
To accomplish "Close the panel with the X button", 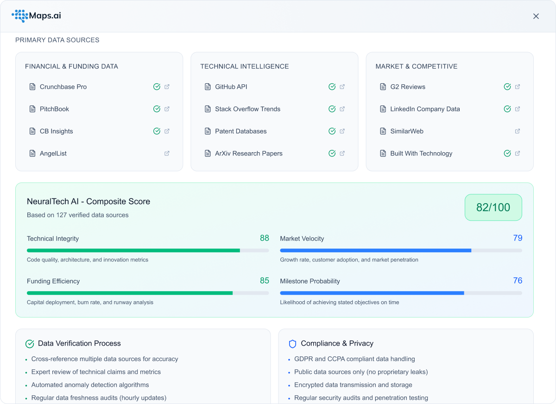I will coord(536,16).
